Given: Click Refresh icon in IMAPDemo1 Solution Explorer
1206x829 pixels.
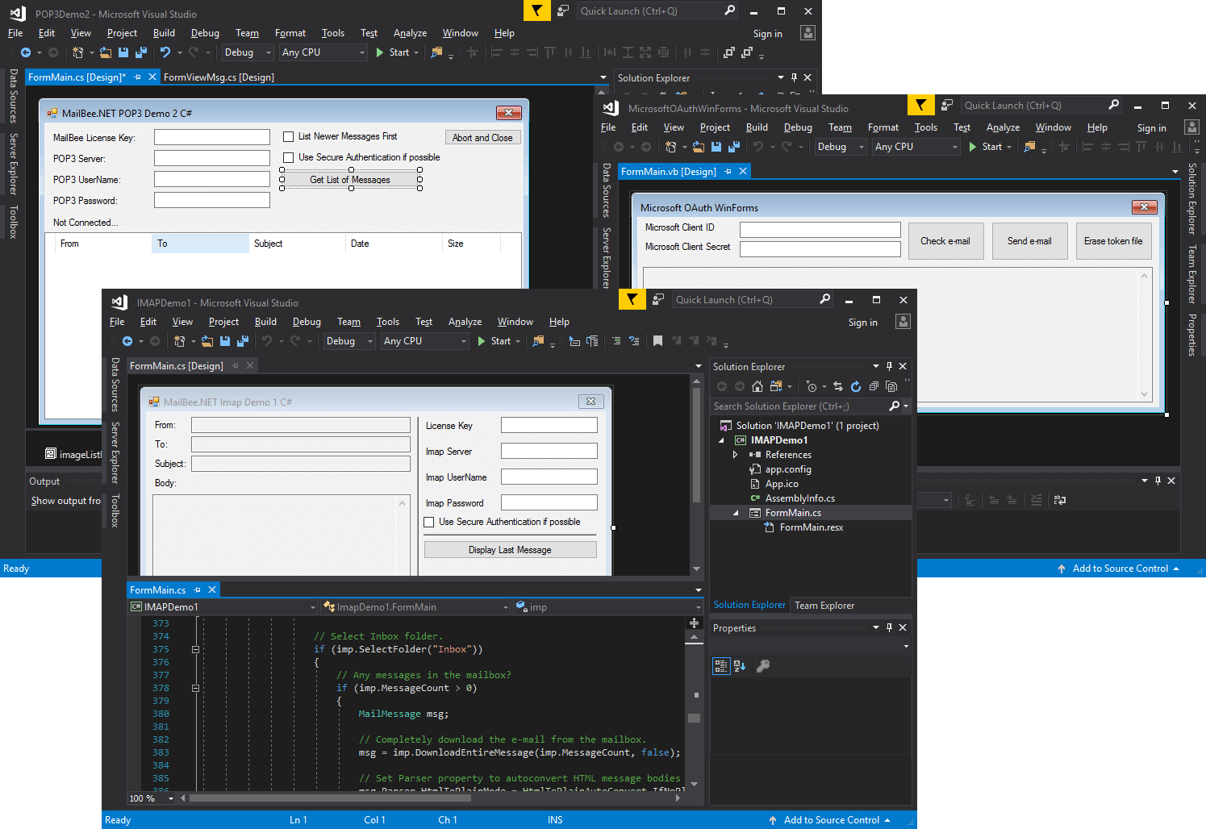Looking at the screenshot, I should click(856, 386).
